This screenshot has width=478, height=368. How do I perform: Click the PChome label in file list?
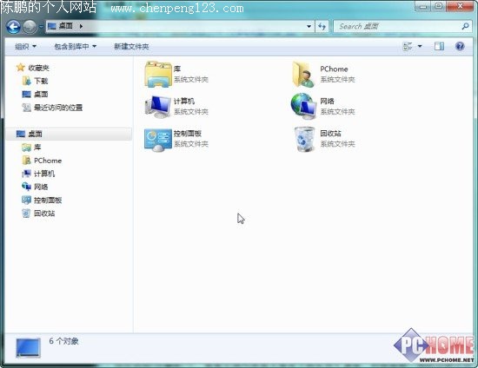[334, 69]
